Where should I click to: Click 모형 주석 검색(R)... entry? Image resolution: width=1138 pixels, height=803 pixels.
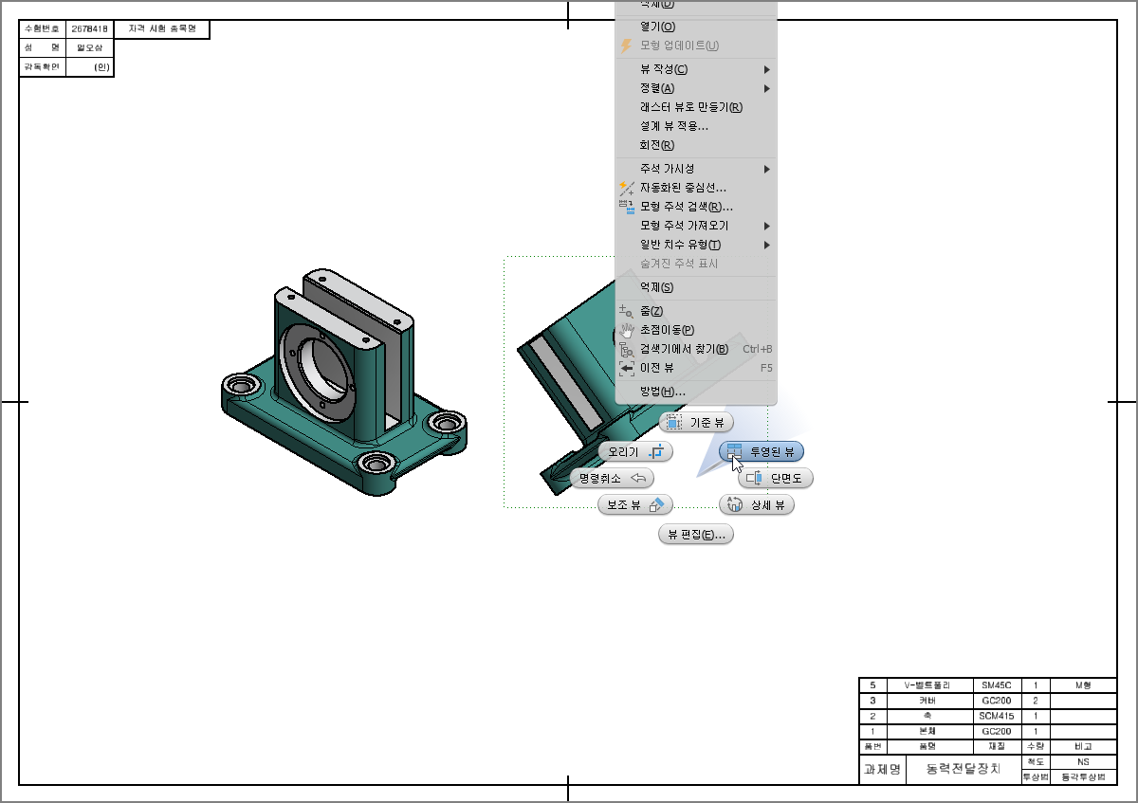[x=696, y=207]
